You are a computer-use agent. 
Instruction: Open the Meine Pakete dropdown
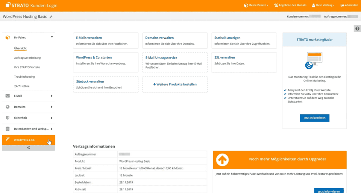tap(256, 5)
